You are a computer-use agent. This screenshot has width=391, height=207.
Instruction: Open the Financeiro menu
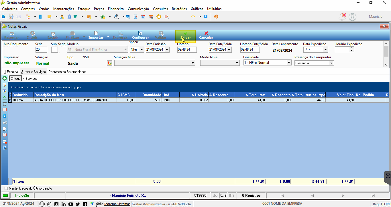coord(116,9)
